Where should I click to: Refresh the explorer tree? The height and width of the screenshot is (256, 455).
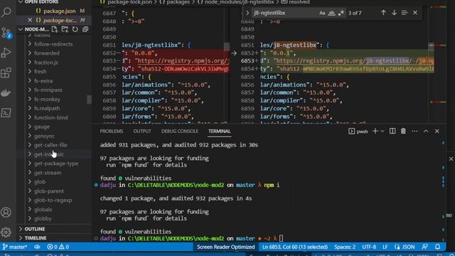click(x=75, y=29)
